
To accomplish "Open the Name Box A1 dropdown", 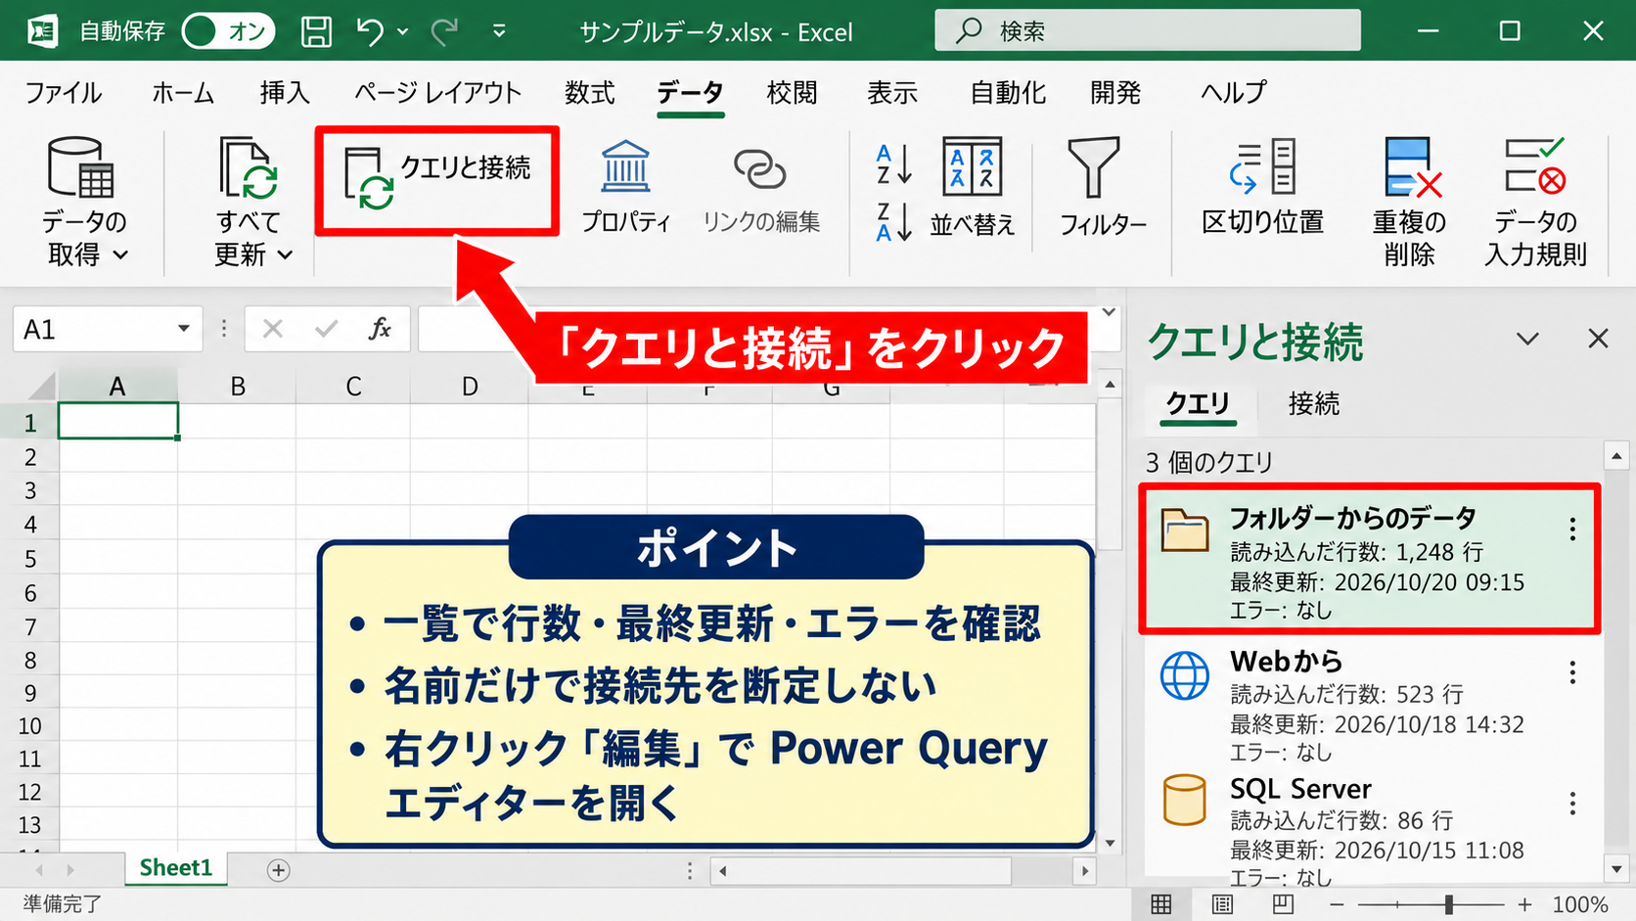I will [x=183, y=329].
